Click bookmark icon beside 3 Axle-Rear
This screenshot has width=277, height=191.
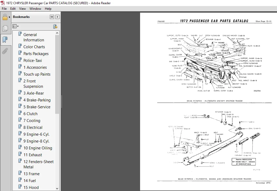pos(20,92)
